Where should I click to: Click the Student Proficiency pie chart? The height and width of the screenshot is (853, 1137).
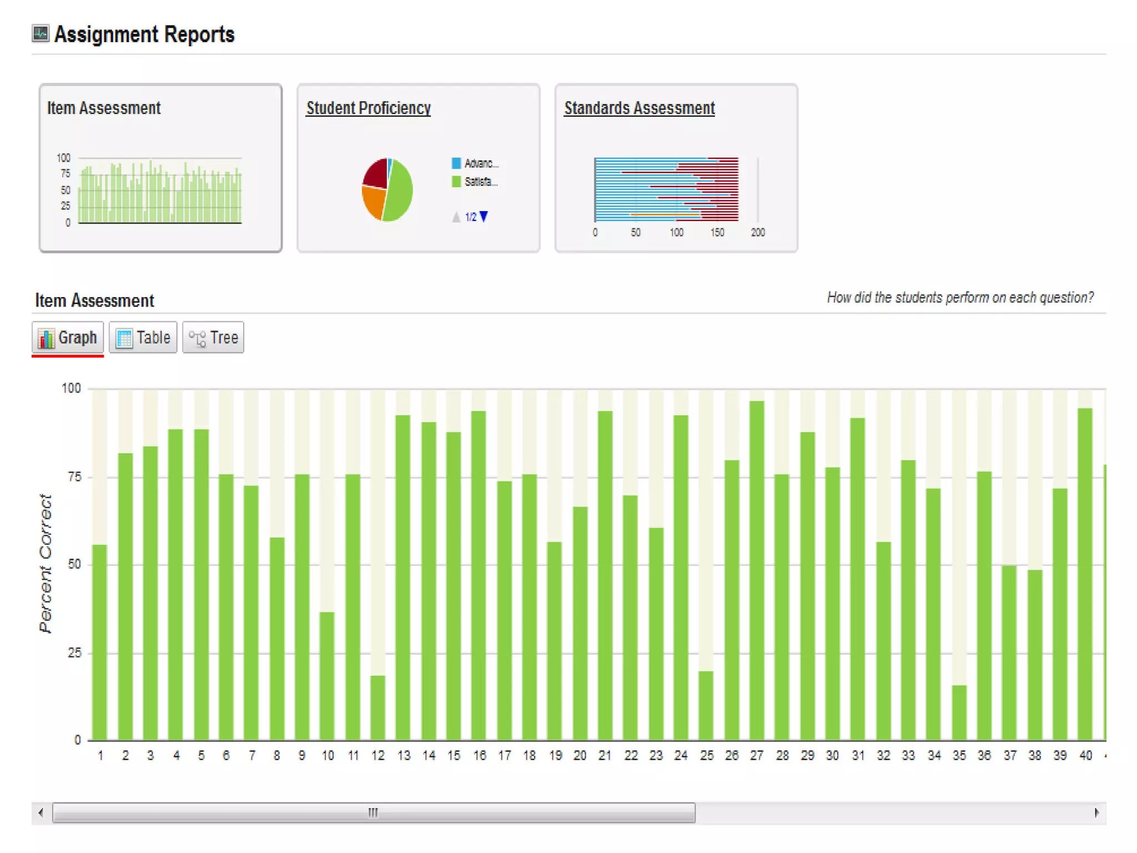[388, 190]
